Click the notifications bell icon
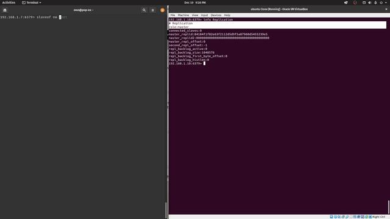This screenshot has height=219, width=390. click(x=375, y=2)
